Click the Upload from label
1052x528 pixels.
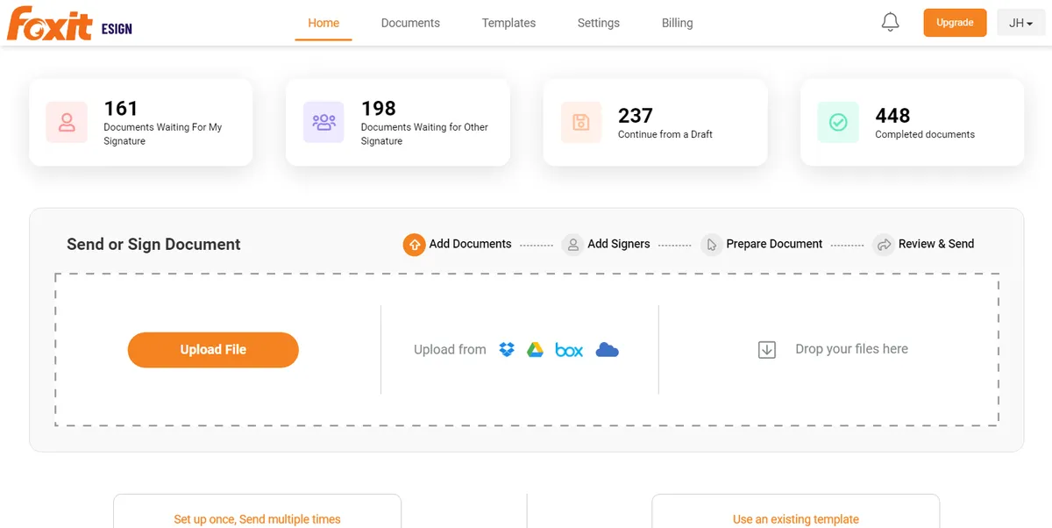coord(450,349)
